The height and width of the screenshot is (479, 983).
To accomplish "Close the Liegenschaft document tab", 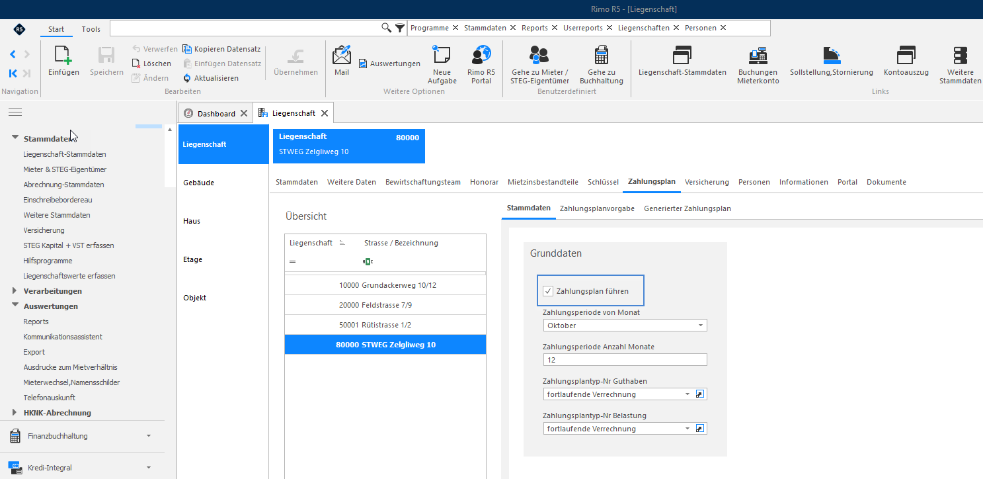I will click(x=325, y=113).
